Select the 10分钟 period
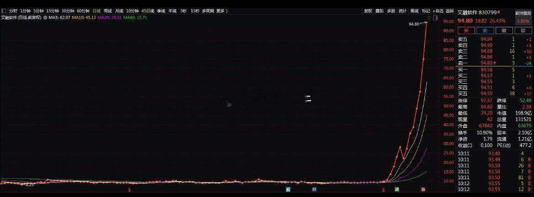 click(132, 11)
